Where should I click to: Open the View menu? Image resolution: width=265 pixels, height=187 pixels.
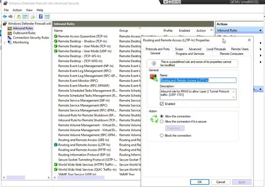[x=29, y=10]
